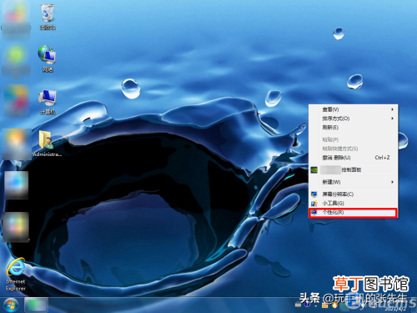417x313 pixels.
Task: Choose 撤消 删除(U) in the menu
Action: click(354, 158)
